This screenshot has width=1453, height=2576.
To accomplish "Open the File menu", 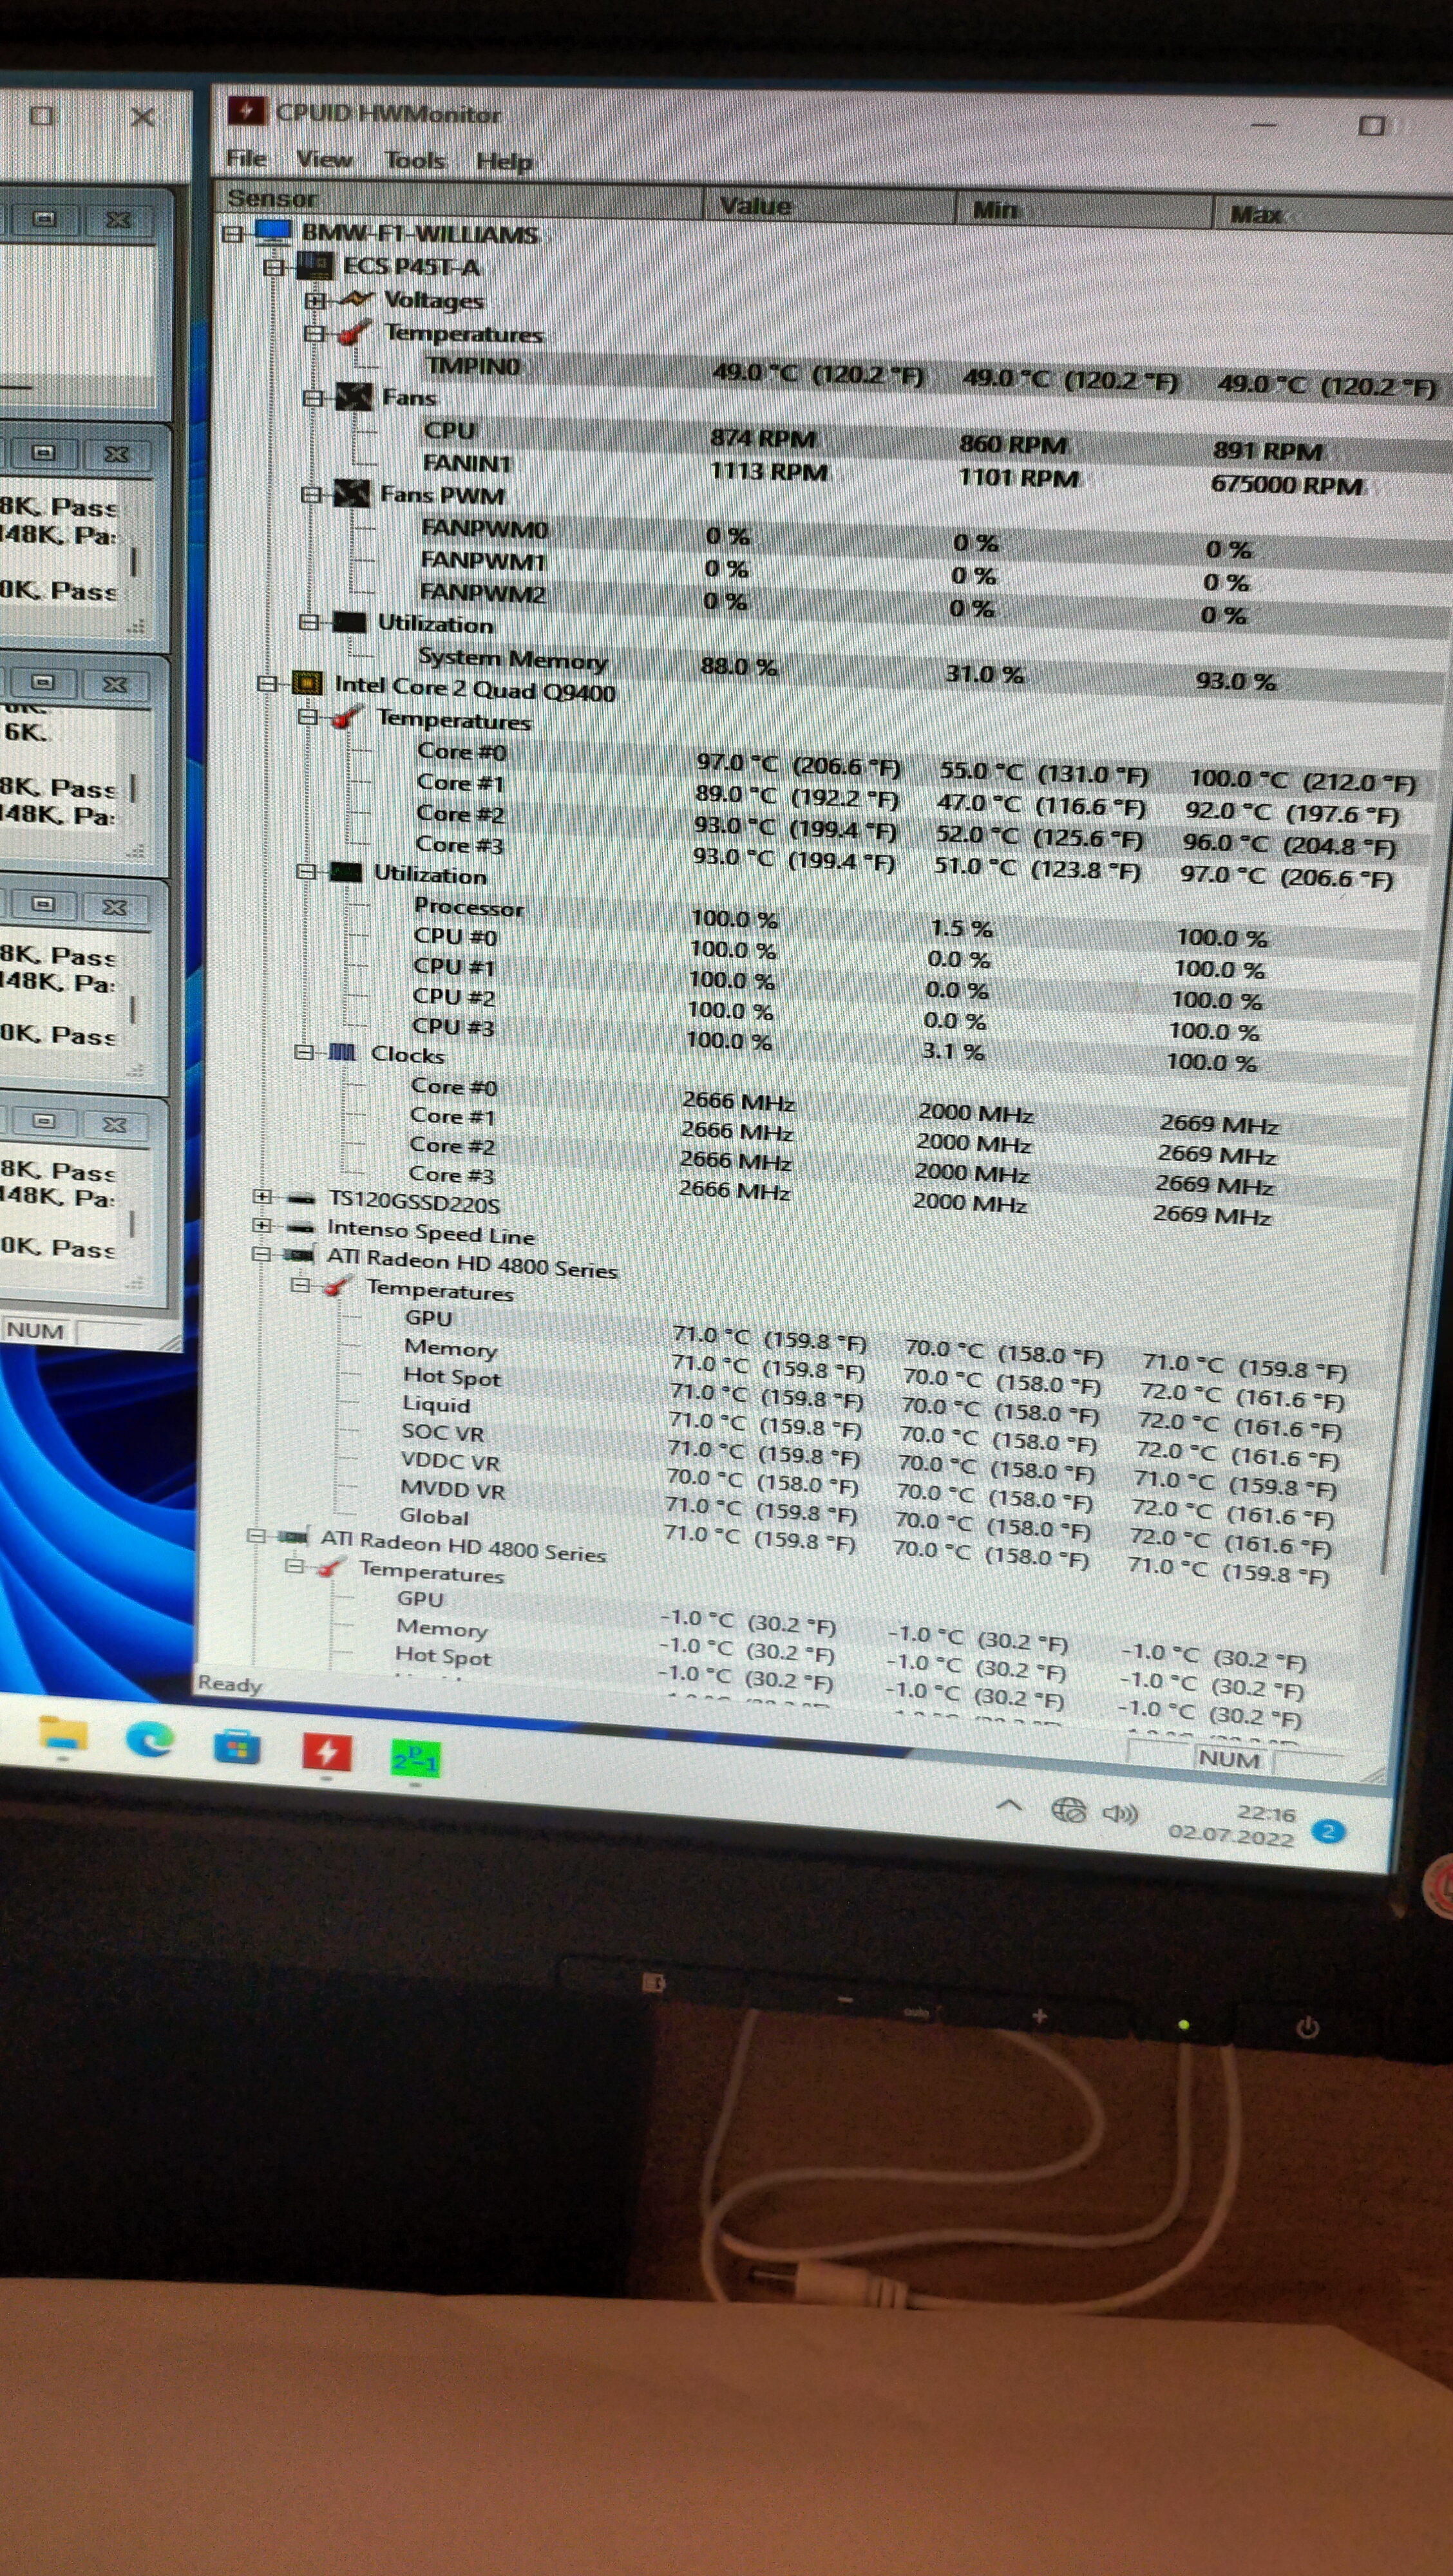I will [246, 158].
